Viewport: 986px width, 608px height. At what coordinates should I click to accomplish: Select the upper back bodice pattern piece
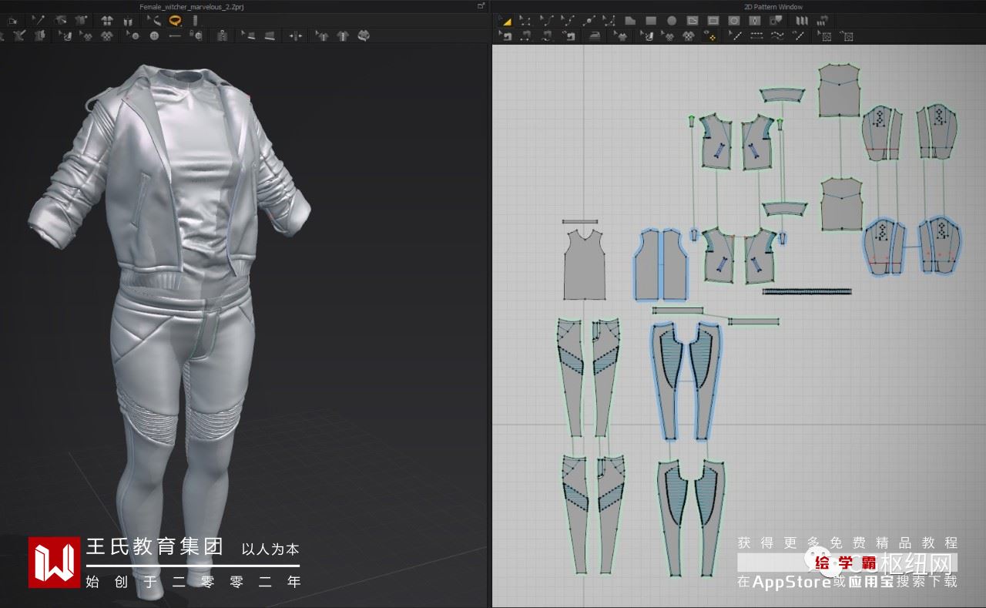840,91
